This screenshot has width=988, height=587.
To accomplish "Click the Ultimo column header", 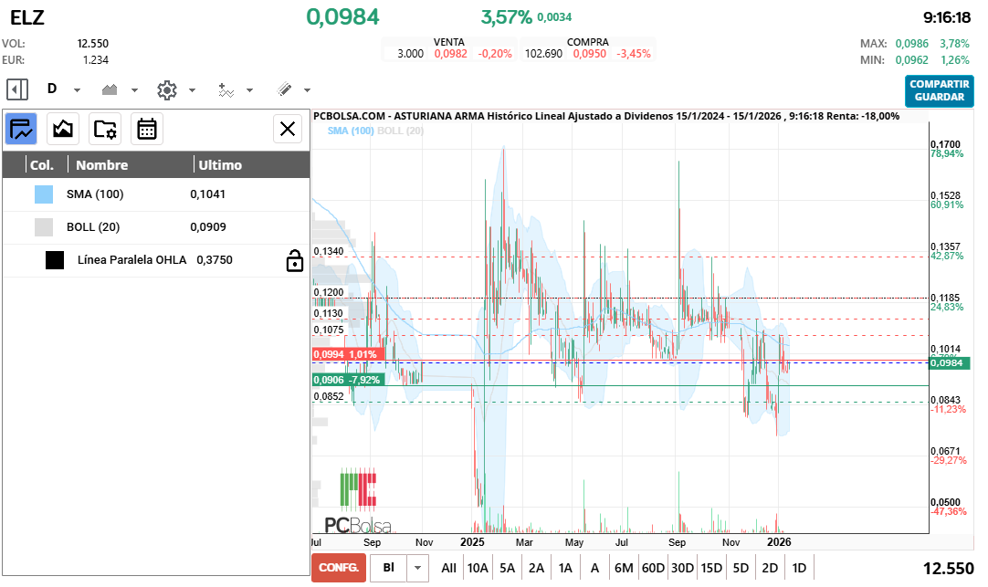I will point(220,165).
